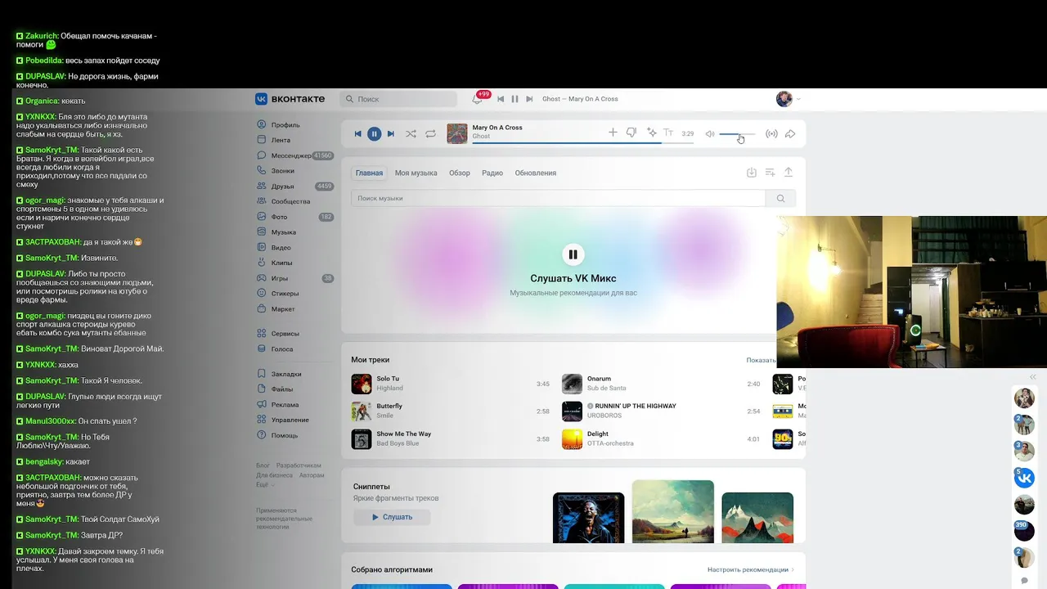This screenshot has height=589, width=1047.
Task: Share the current track
Action: 790,133
